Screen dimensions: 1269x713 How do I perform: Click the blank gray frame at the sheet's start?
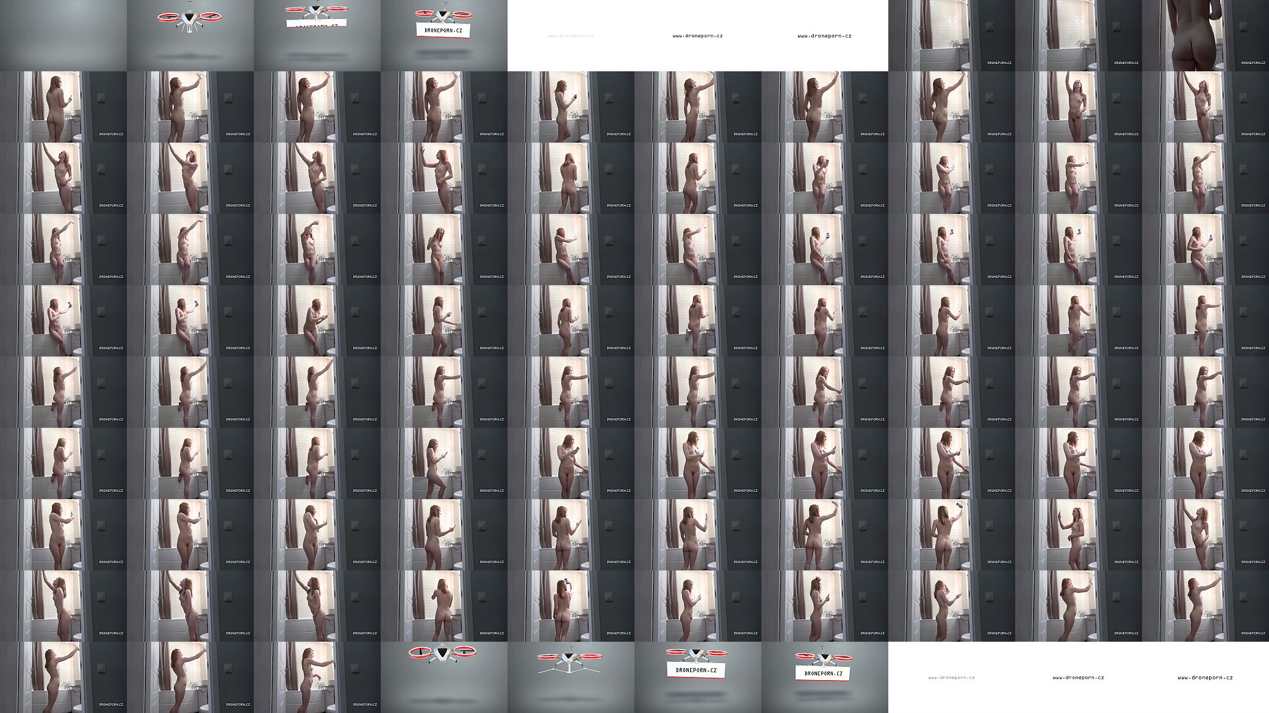click(x=63, y=35)
